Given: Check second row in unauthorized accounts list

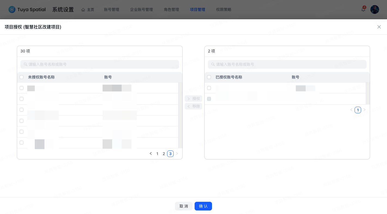Looking at the screenshot, I should coord(21,99).
